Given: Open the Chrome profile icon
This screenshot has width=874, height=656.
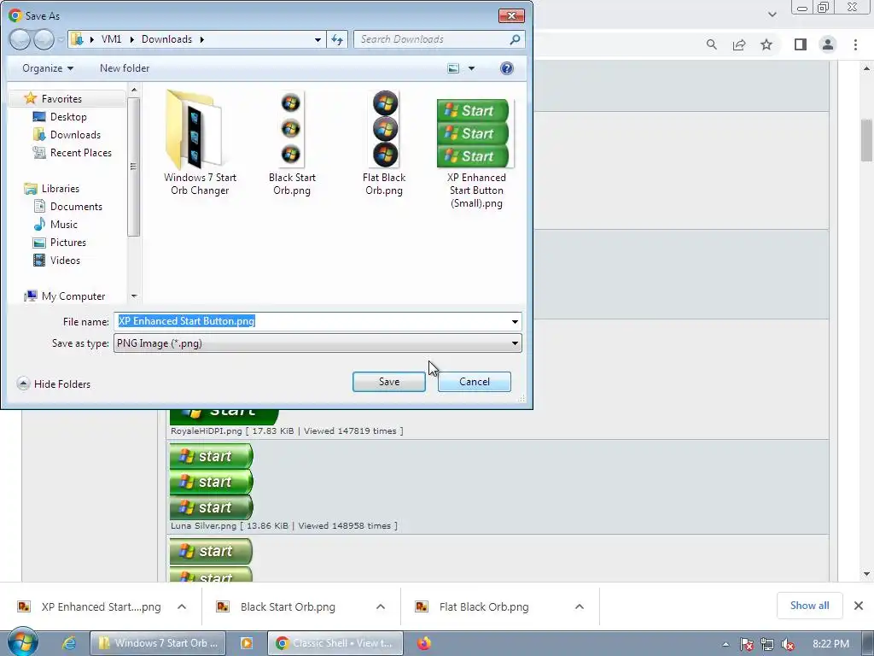Looking at the screenshot, I should pos(828,44).
